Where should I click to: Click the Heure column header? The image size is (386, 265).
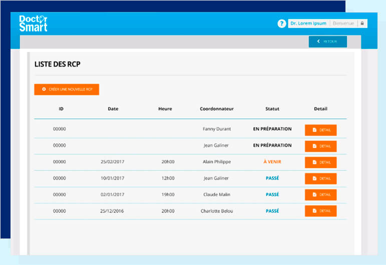(165, 109)
